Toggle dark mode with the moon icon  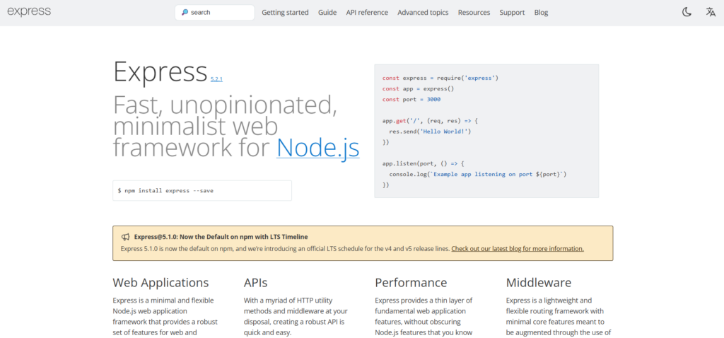(687, 12)
